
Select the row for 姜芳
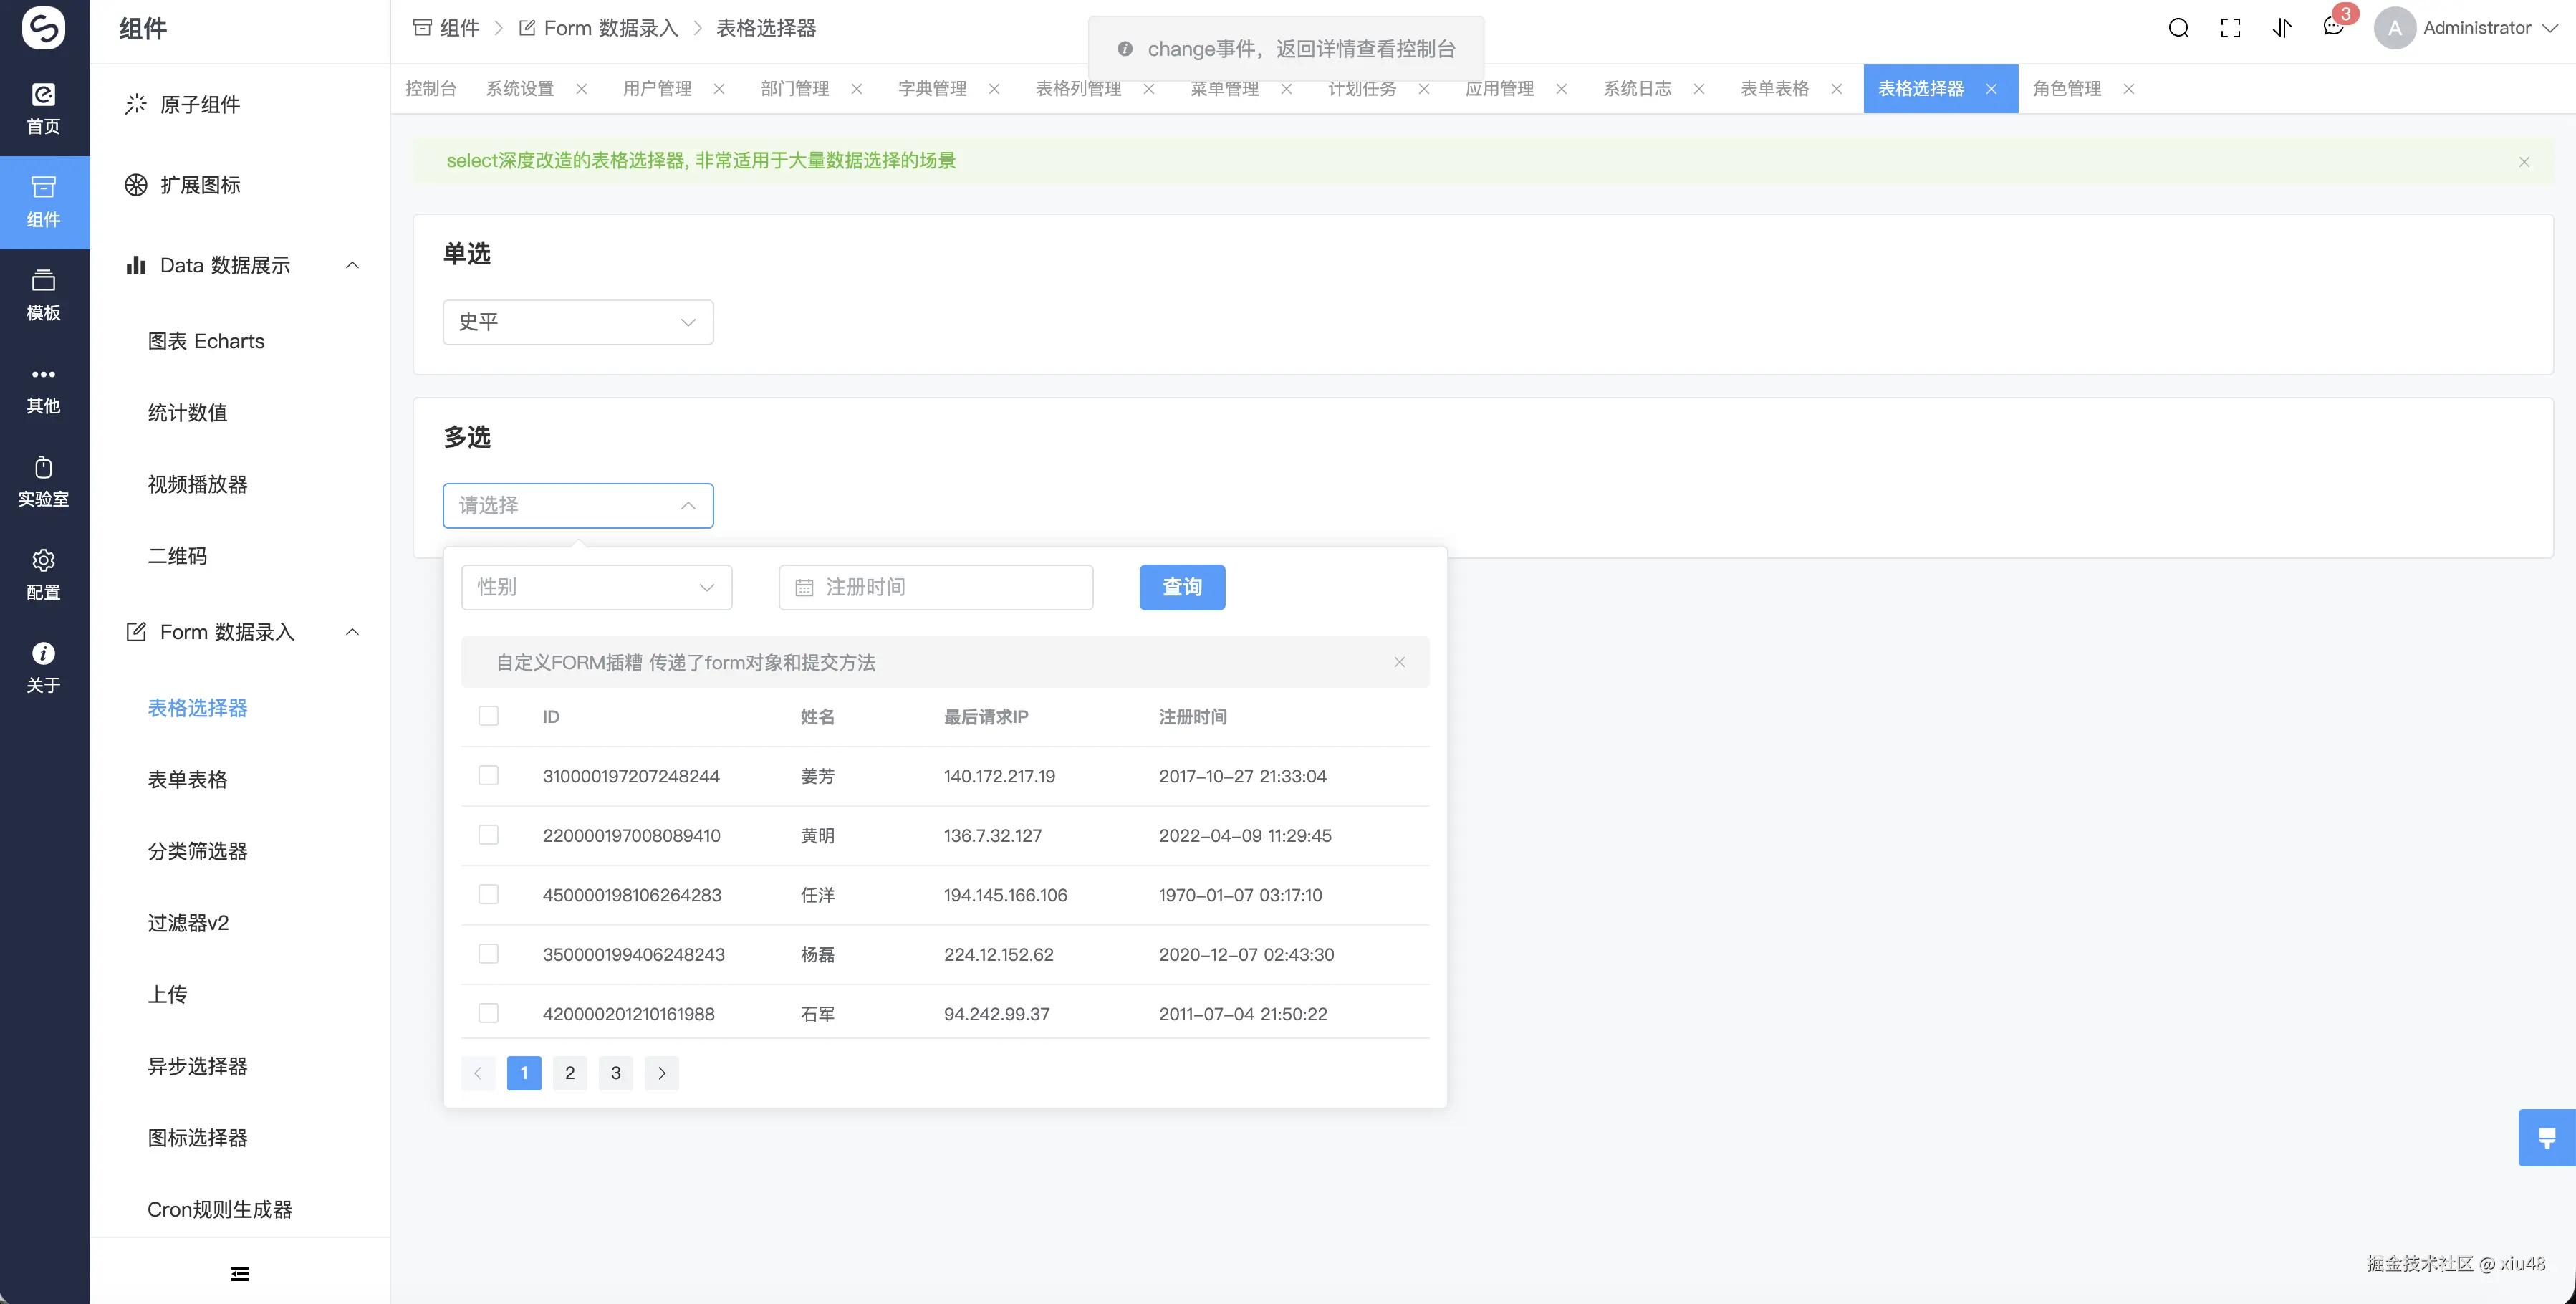488,776
